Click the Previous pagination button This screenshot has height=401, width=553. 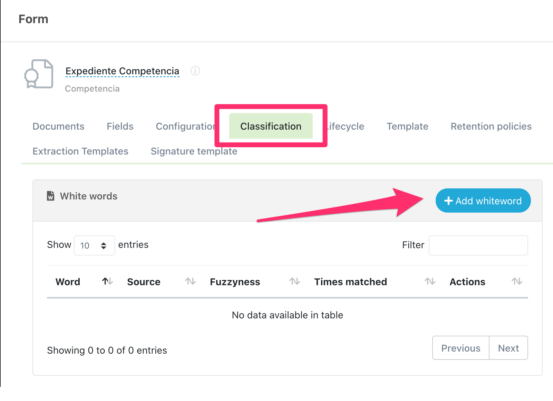point(460,348)
